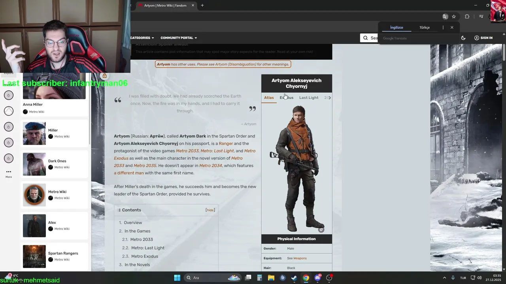Select the Türkçe translate tab
Viewport: 506px width, 284px height.
425,28
